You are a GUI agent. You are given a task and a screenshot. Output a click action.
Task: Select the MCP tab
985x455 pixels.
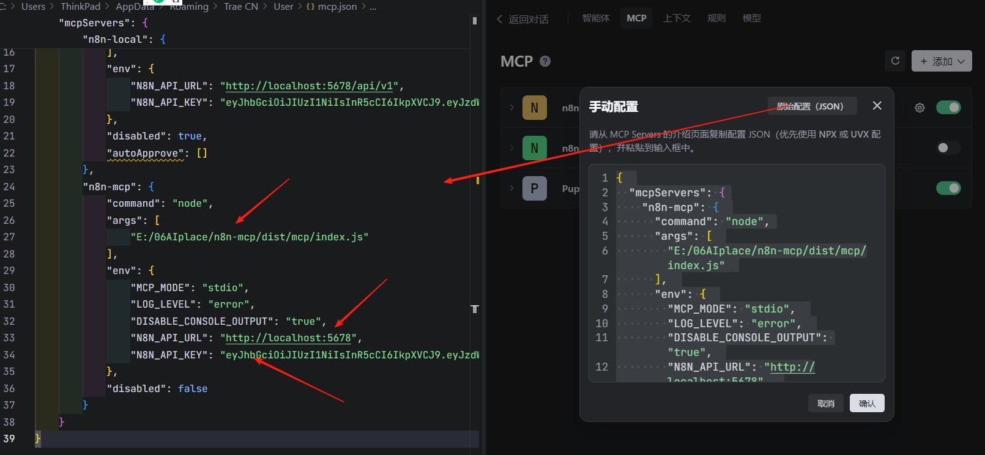[636, 18]
